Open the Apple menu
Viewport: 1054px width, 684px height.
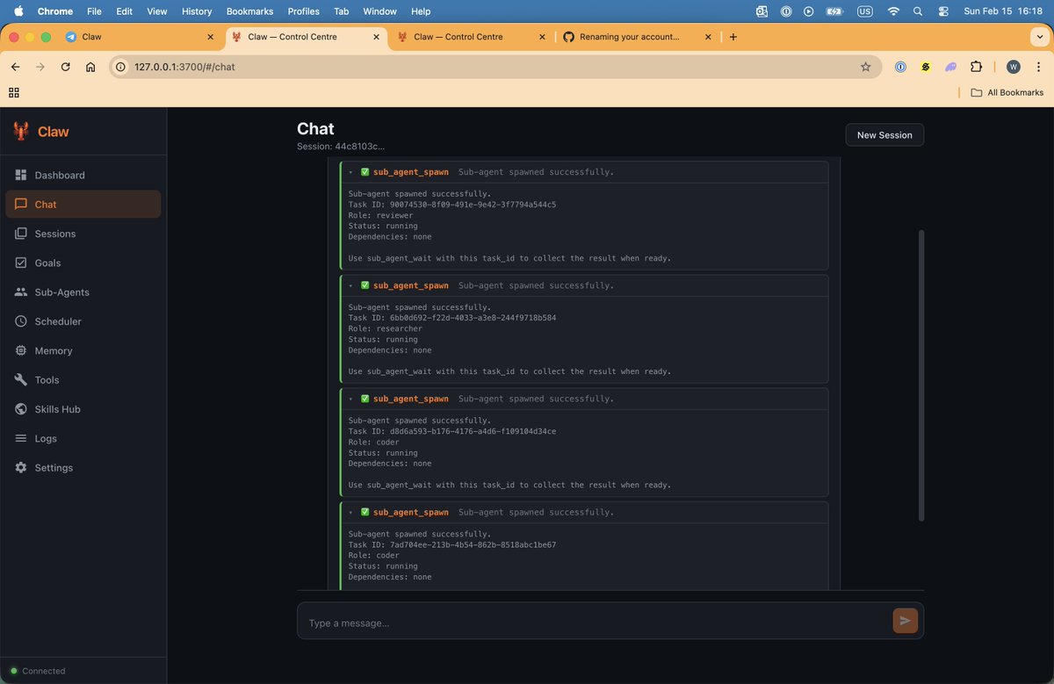(18, 11)
